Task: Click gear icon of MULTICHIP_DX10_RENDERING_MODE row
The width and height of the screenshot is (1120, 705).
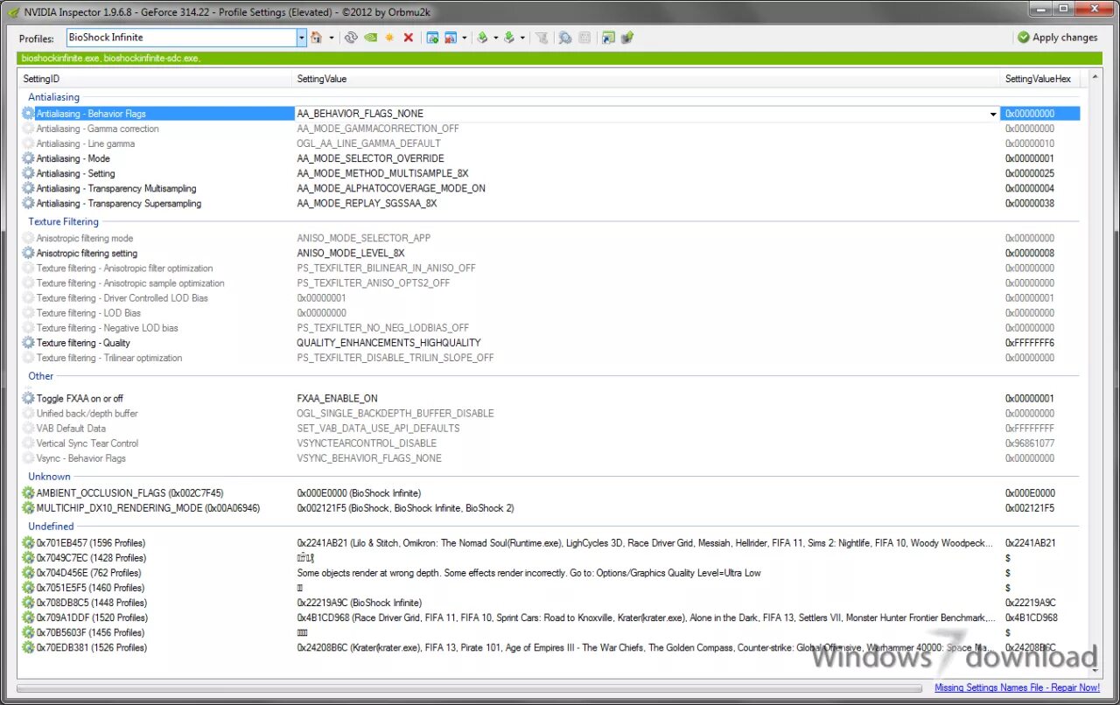Action: (x=29, y=508)
